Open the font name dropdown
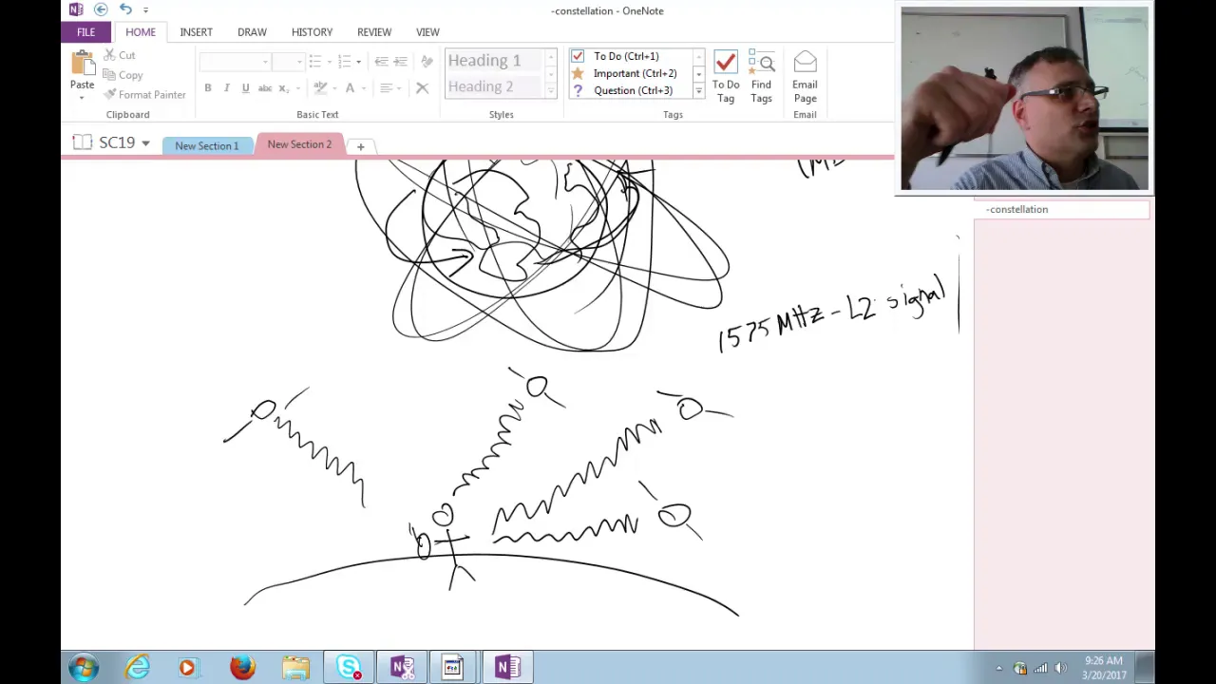 click(265, 62)
